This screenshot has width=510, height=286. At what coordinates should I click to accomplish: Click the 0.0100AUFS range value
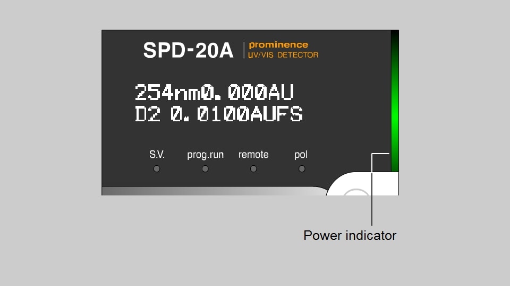237,114
